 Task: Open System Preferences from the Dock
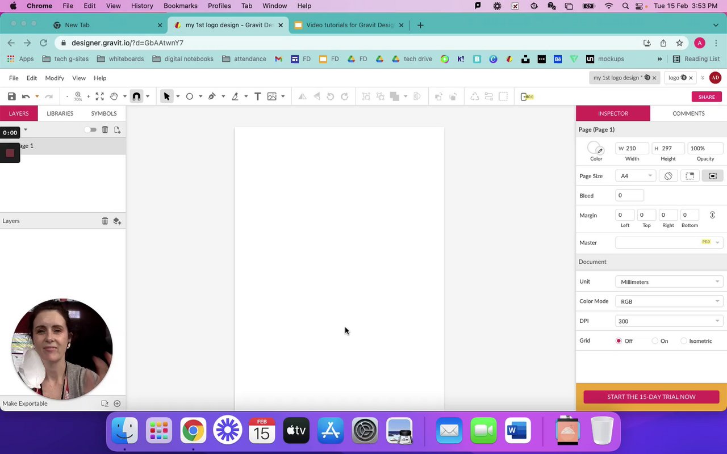(x=365, y=431)
